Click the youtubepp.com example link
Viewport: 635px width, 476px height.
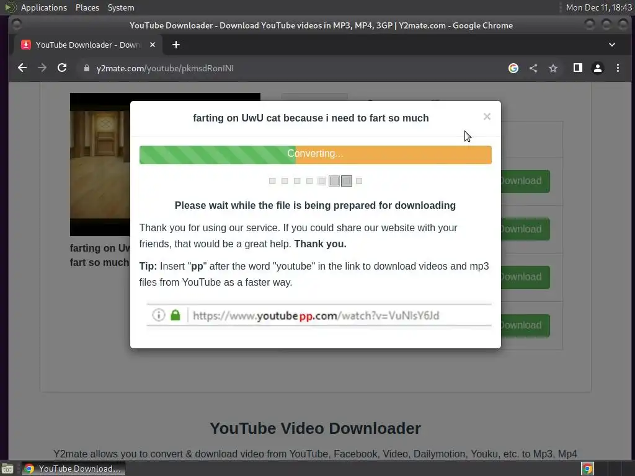[316, 315]
